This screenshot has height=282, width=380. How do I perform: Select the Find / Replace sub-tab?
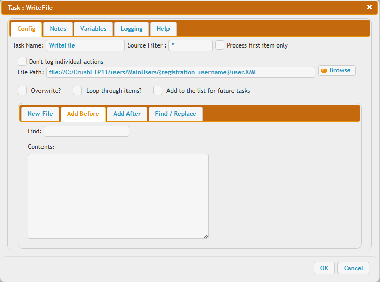click(x=176, y=114)
